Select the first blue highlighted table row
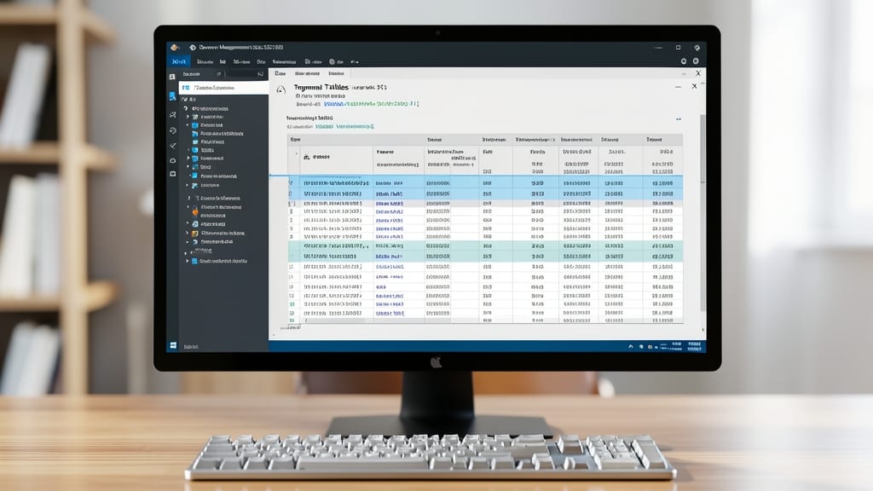The width and height of the screenshot is (873, 491). [x=485, y=182]
